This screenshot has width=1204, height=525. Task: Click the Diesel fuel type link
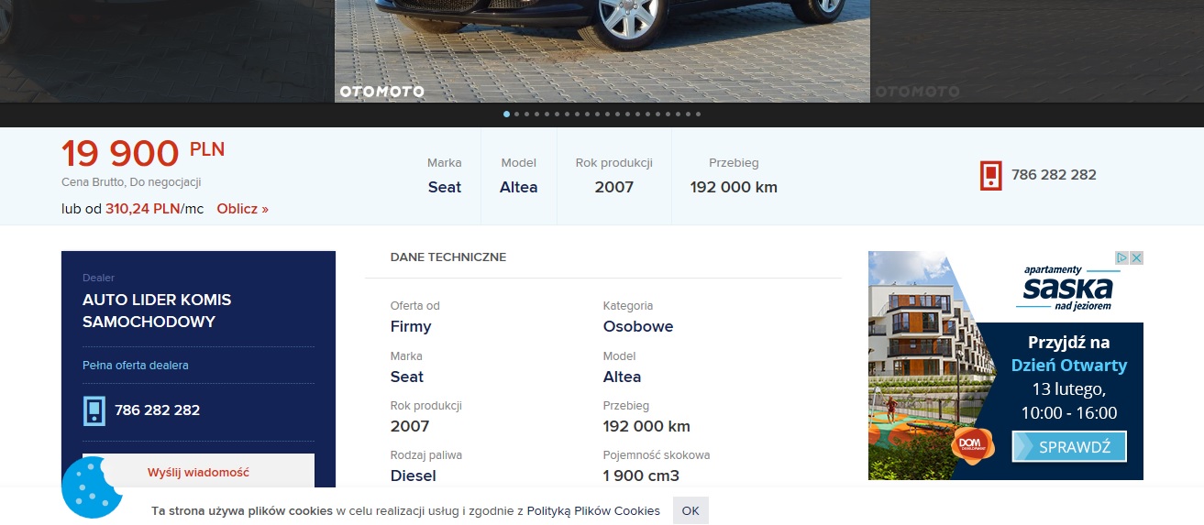point(413,476)
